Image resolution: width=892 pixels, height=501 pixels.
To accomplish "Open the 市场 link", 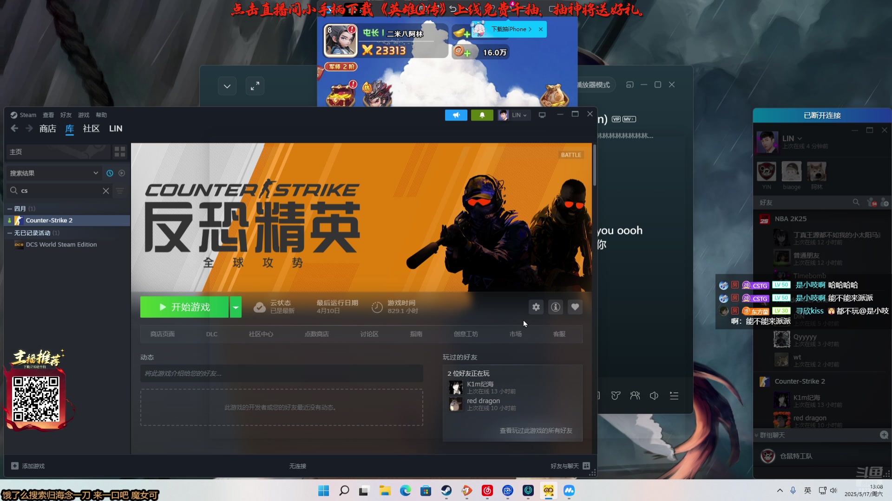I will [x=516, y=334].
